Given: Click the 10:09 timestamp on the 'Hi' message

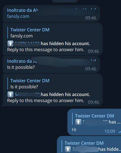Looking at the screenshot, I should pyautogui.click(x=110, y=131).
